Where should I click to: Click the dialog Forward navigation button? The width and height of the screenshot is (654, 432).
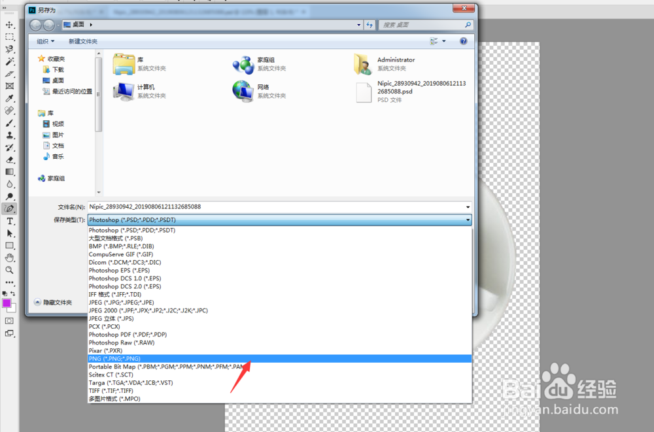pyautogui.click(x=49, y=25)
